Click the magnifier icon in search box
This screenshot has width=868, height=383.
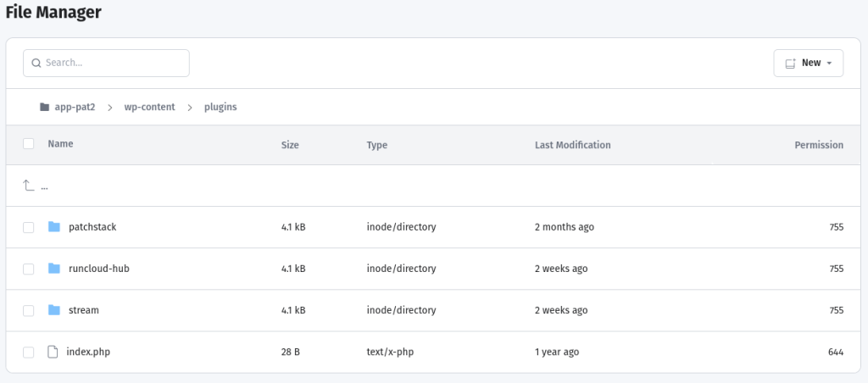pos(36,63)
